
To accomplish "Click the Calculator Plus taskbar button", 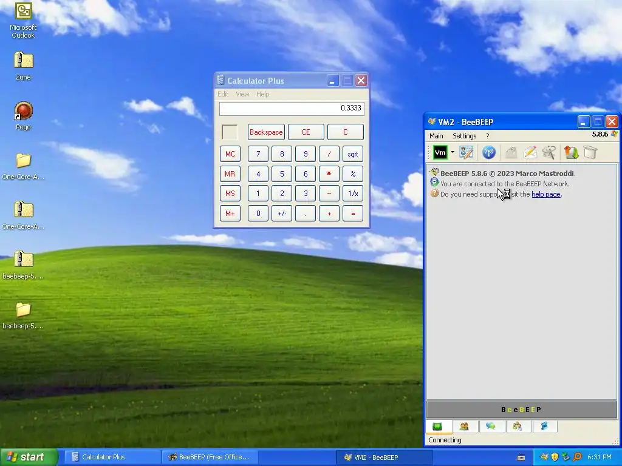I will [x=112, y=457].
